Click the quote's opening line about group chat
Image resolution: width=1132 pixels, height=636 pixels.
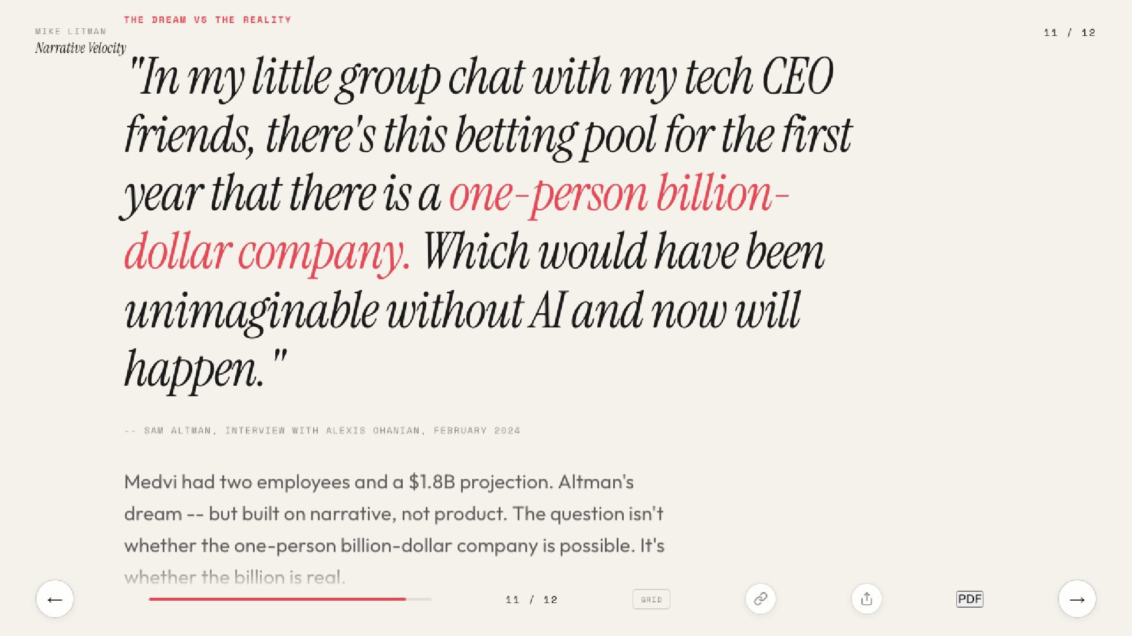tap(479, 78)
